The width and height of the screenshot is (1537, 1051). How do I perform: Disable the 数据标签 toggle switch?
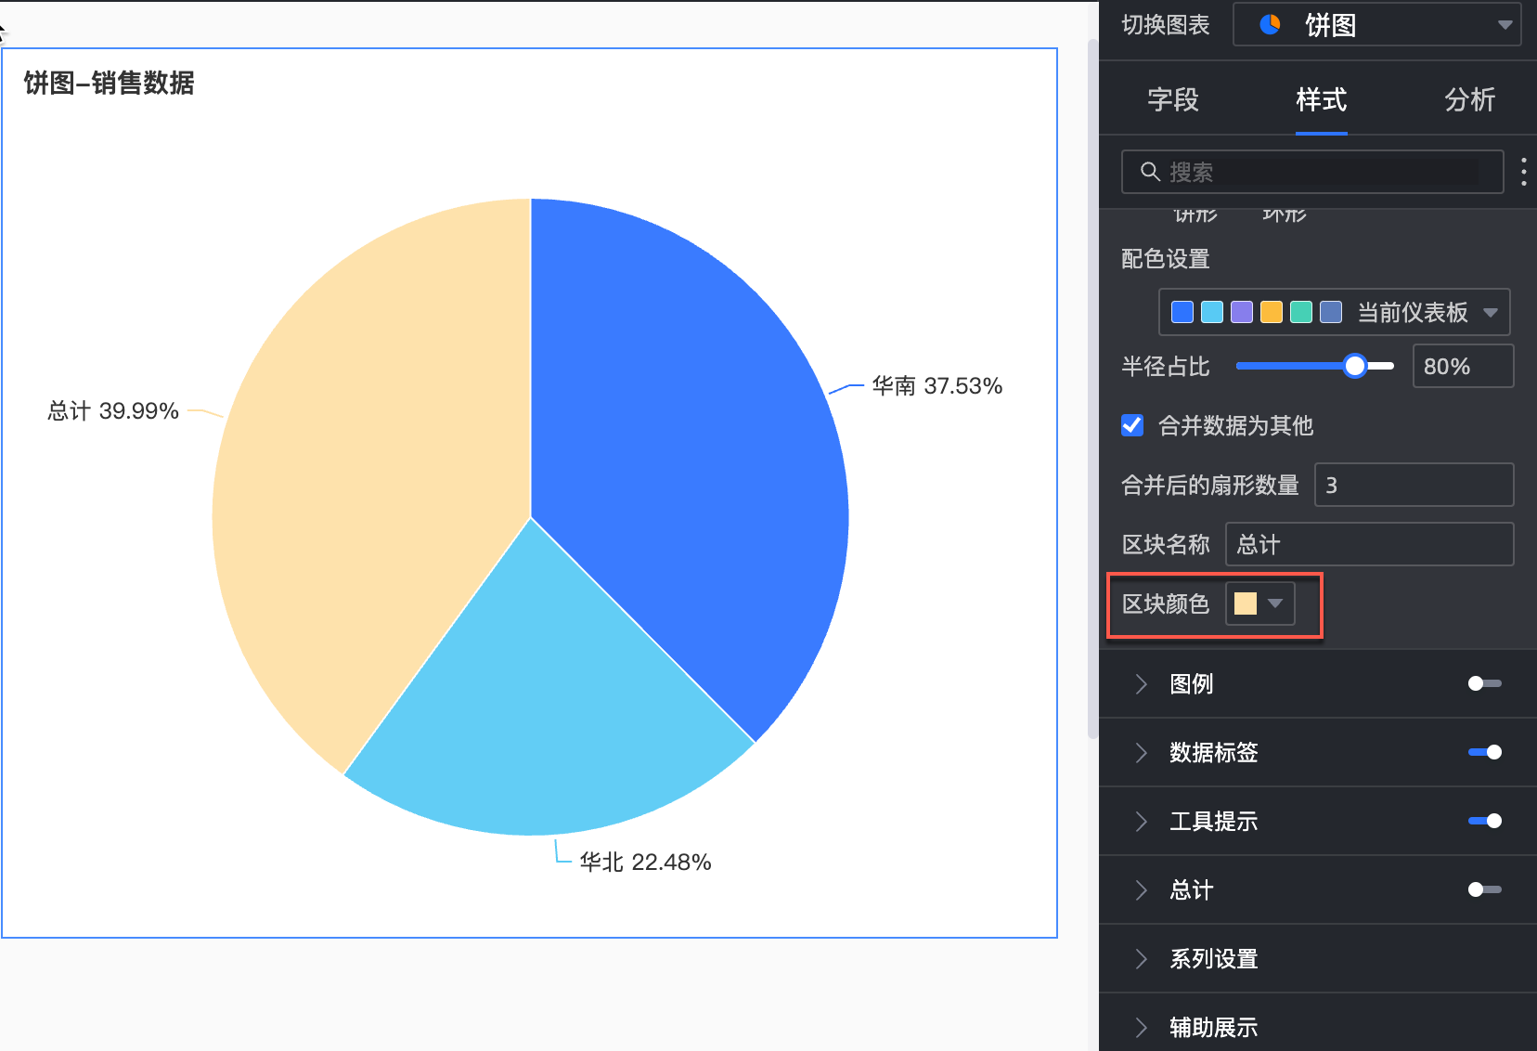click(1484, 752)
